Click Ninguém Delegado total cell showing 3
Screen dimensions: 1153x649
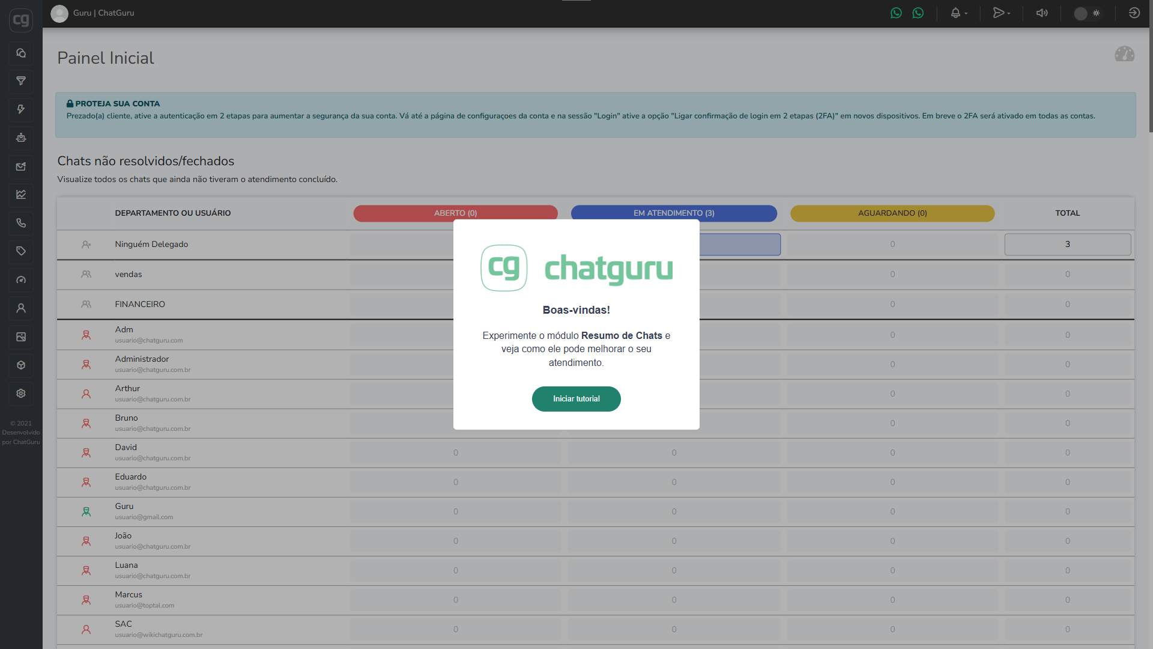click(1067, 245)
